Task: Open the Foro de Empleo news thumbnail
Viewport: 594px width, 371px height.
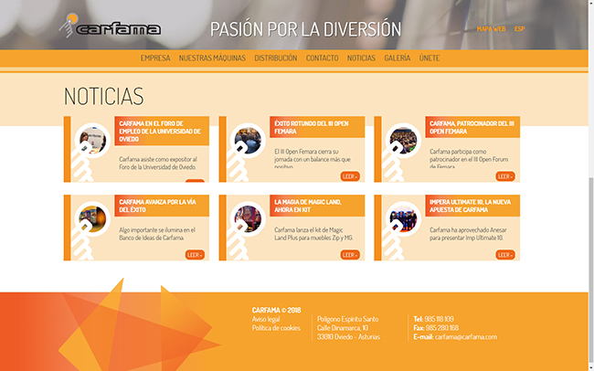Action: pyautogui.click(x=90, y=141)
